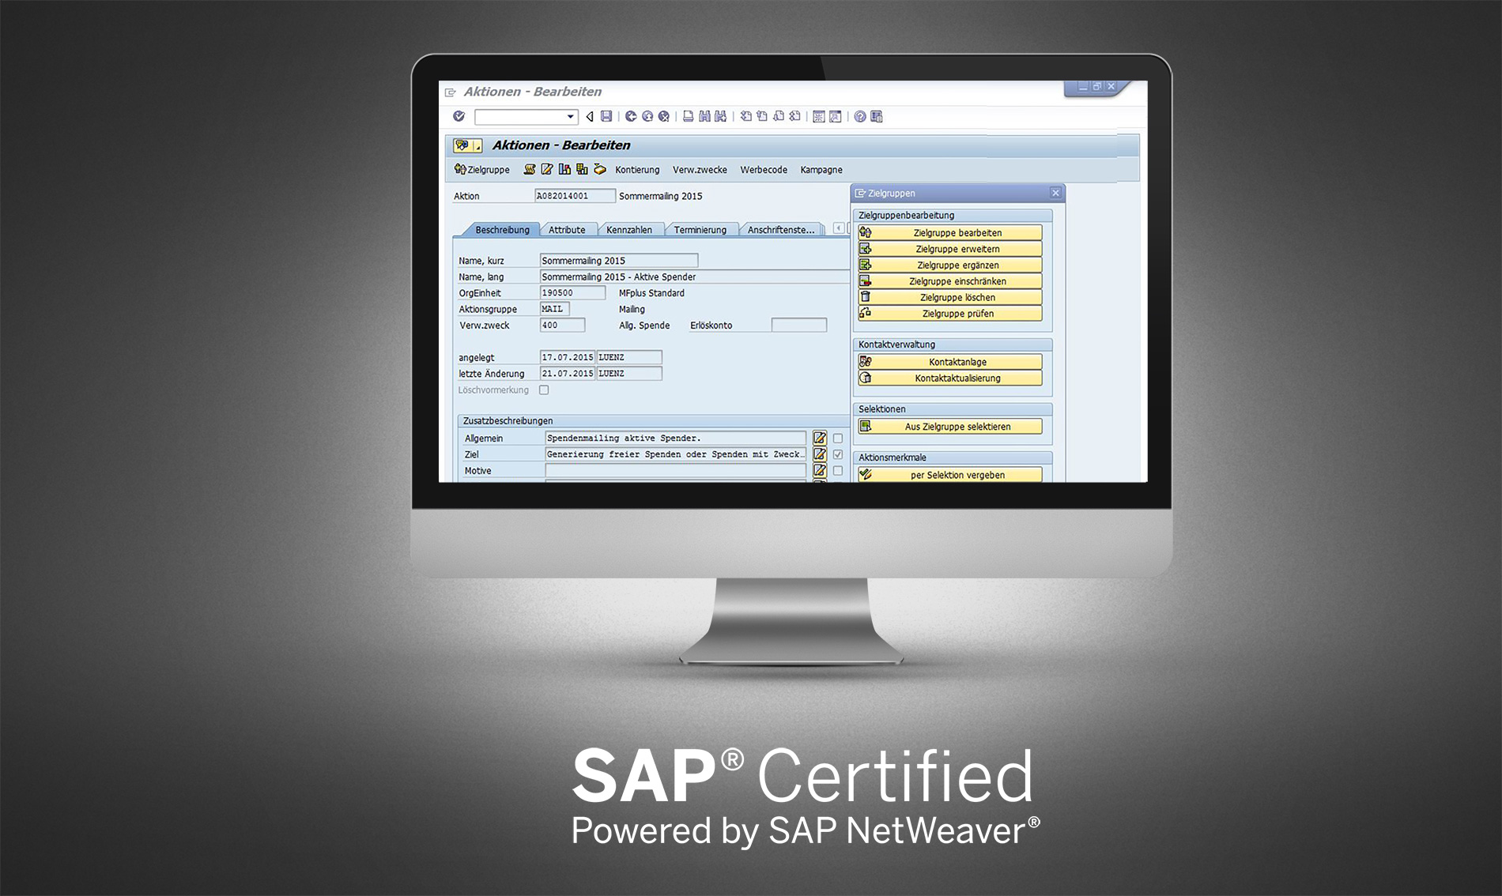
Task: Click the Create Shortcut icon
Action: [x=836, y=116]
